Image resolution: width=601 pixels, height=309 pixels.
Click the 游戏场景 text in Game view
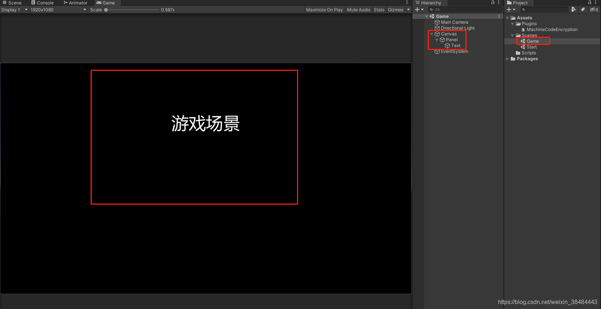point(206,123)
